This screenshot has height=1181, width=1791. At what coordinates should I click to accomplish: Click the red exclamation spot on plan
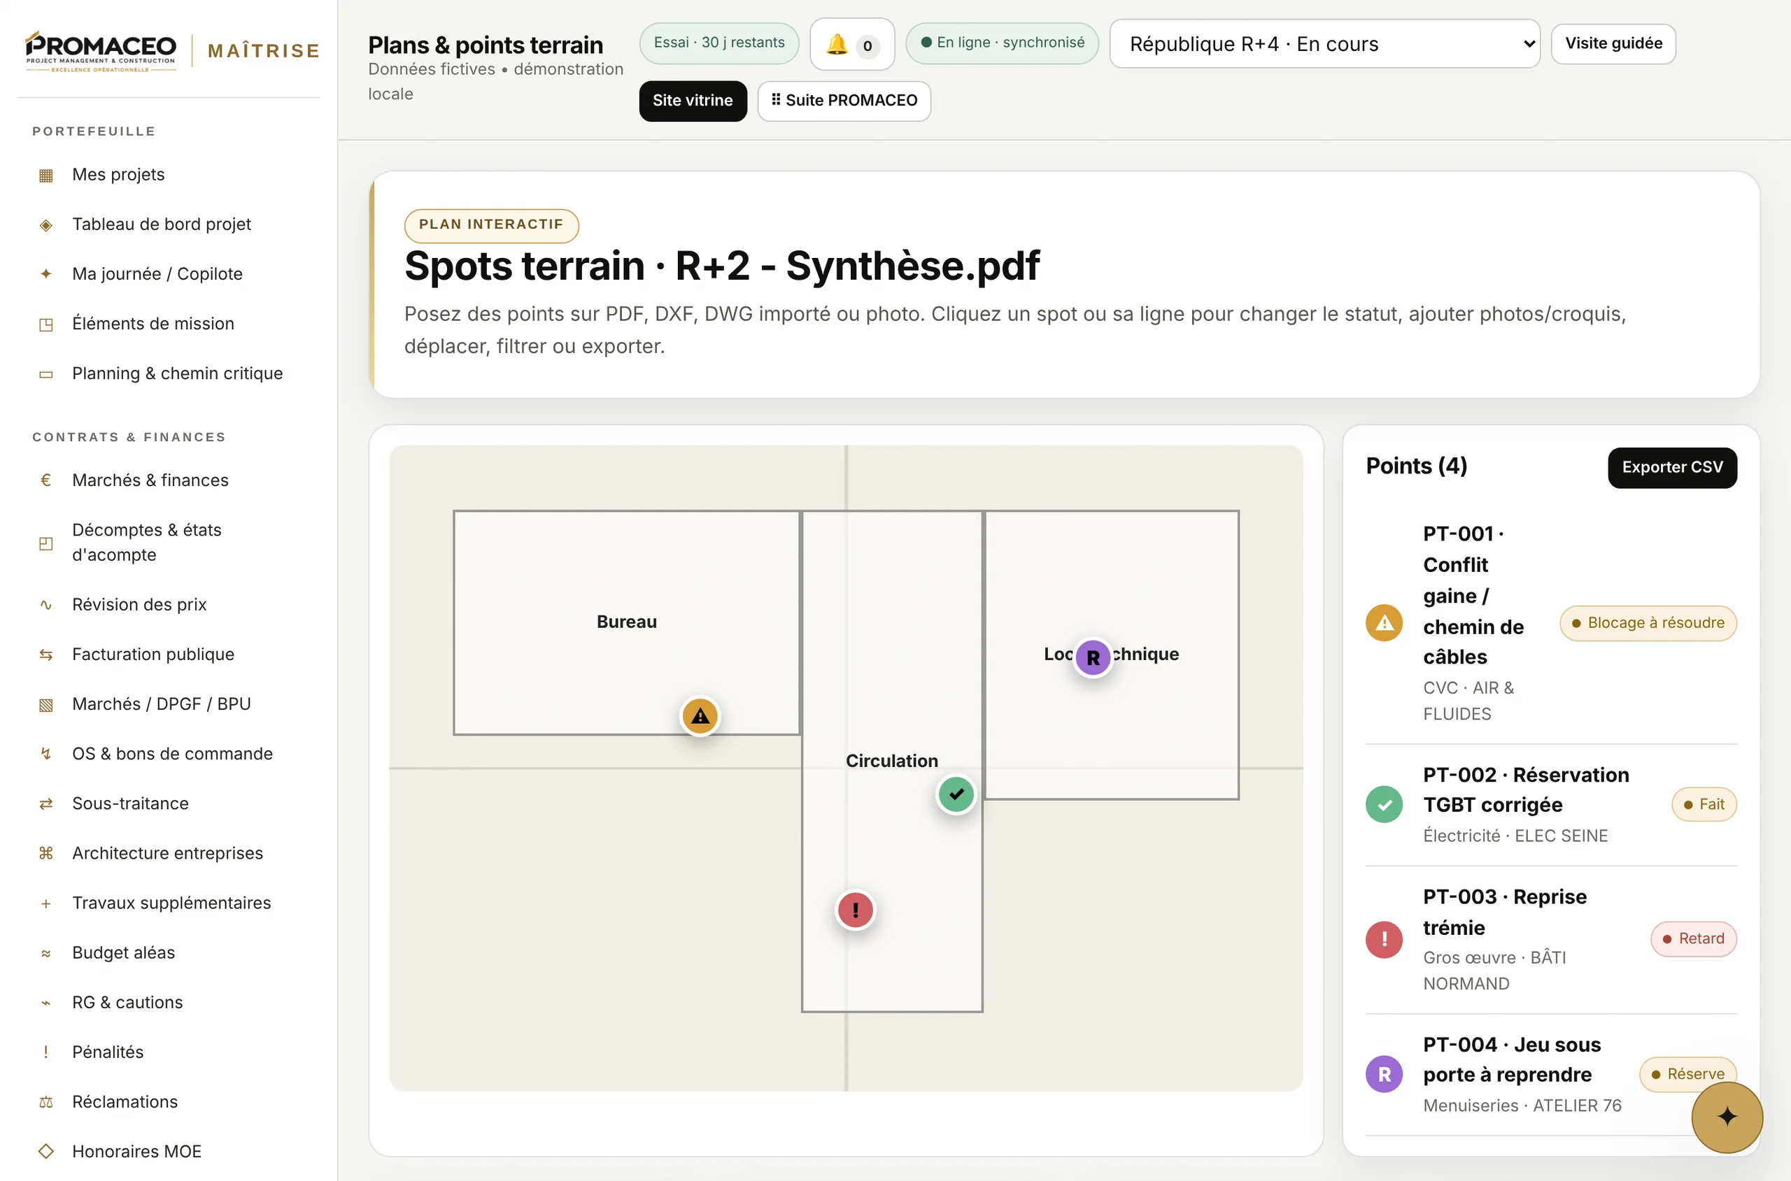click(x=855, y=910)
